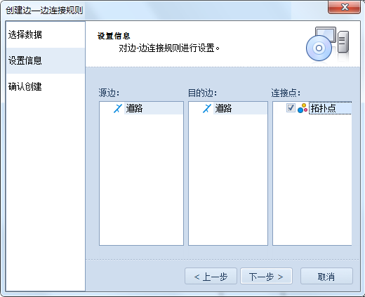Uncheck the 拓扑点 checkbox in 连接点 list
Screen dimensions: 365x297
291,108
